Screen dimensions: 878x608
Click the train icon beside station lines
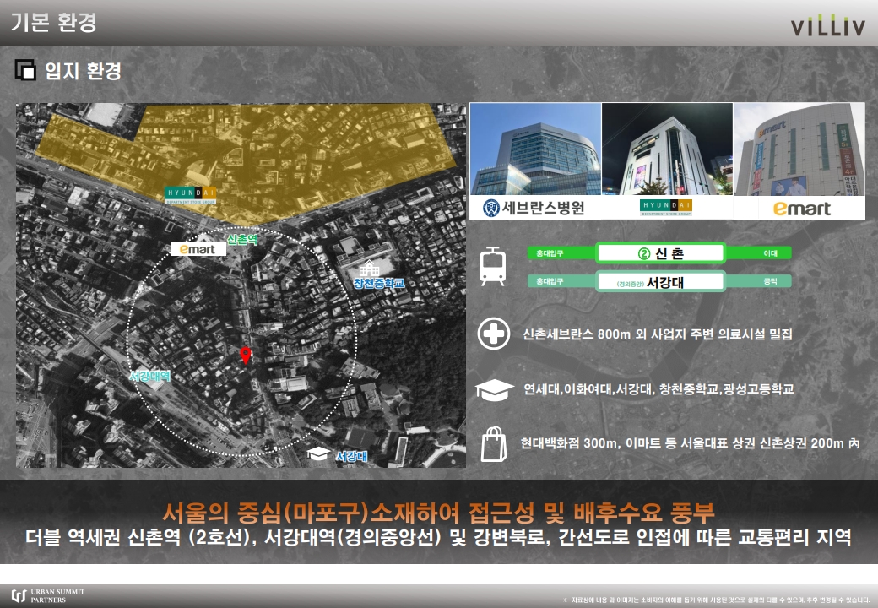point(493,267)
